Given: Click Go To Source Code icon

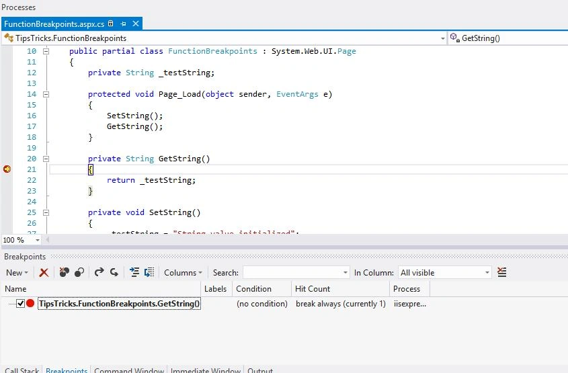Looking at the screenshot, I should [x=134, y=272].
